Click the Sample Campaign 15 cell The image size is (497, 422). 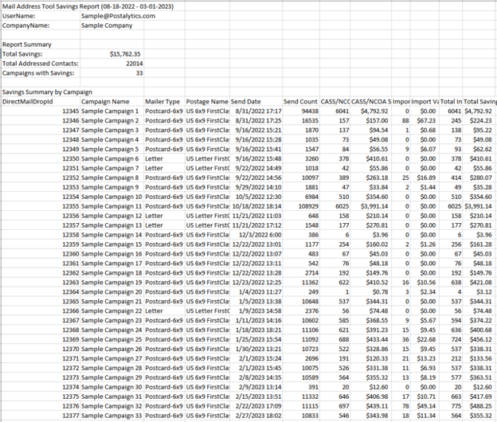(x=112, y=244)
